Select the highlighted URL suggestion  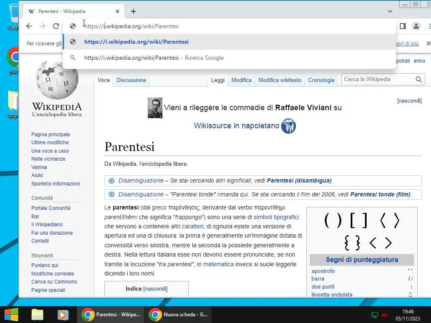pos(229,42)
